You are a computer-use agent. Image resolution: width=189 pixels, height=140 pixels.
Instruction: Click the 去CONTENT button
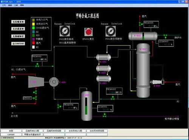pos(18,44)
